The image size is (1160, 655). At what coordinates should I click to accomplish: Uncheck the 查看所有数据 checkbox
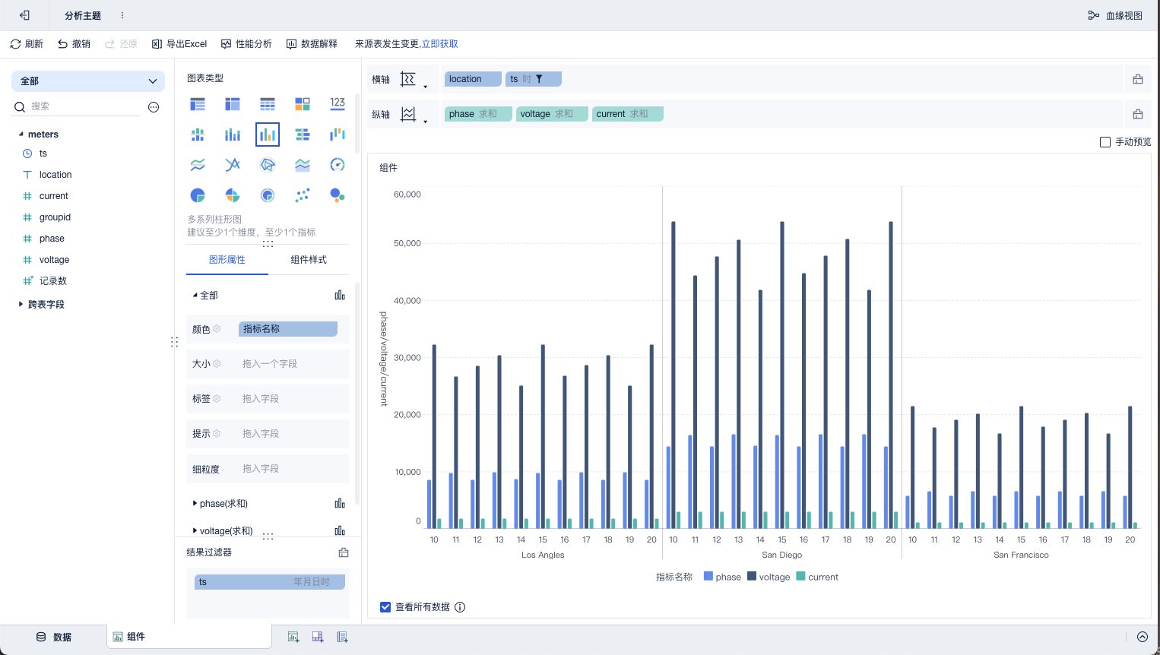[x=385, y=607]
